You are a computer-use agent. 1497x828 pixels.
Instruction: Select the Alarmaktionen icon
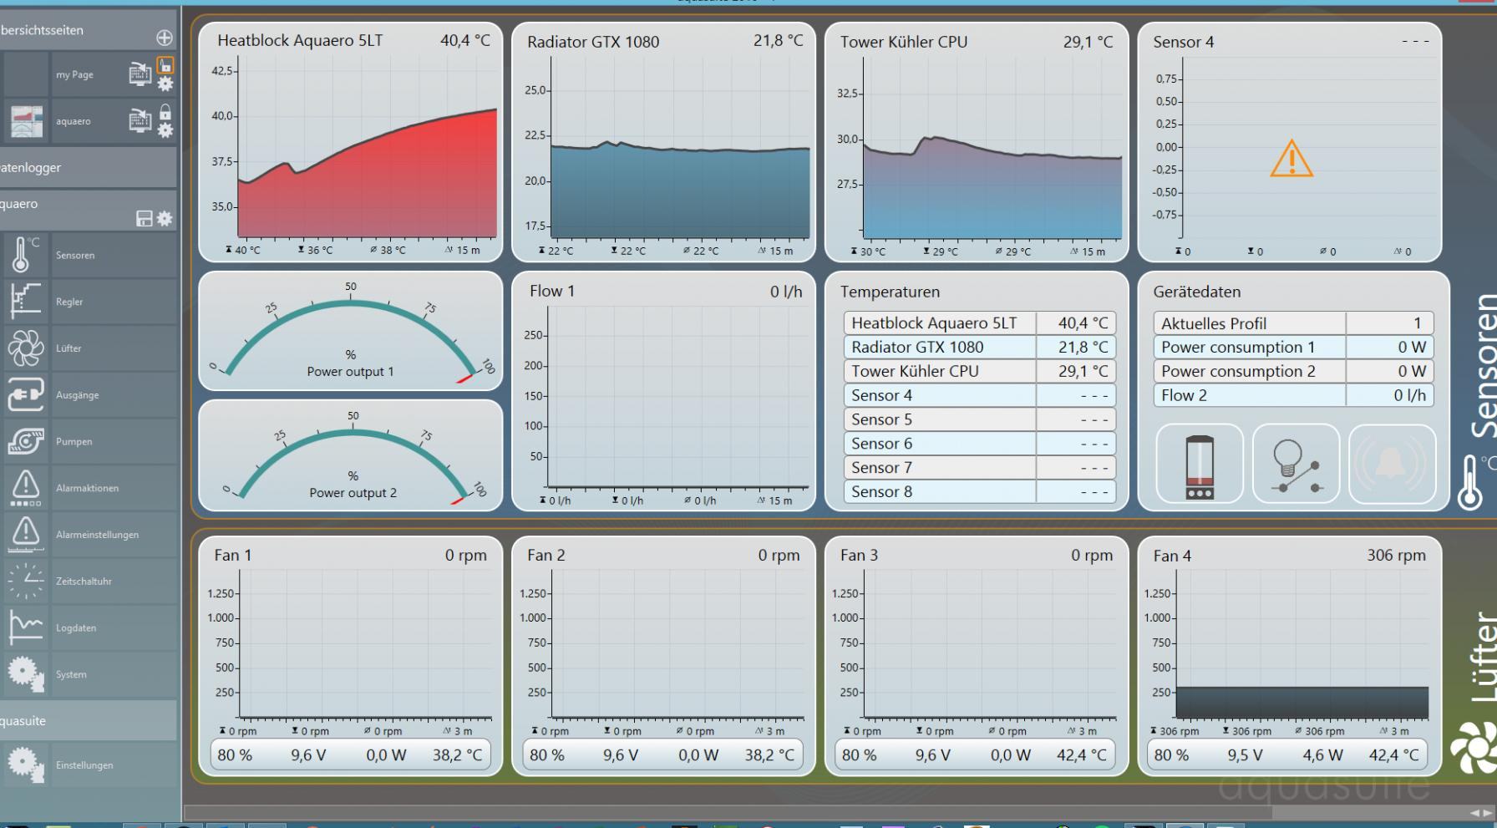(25, 488)
